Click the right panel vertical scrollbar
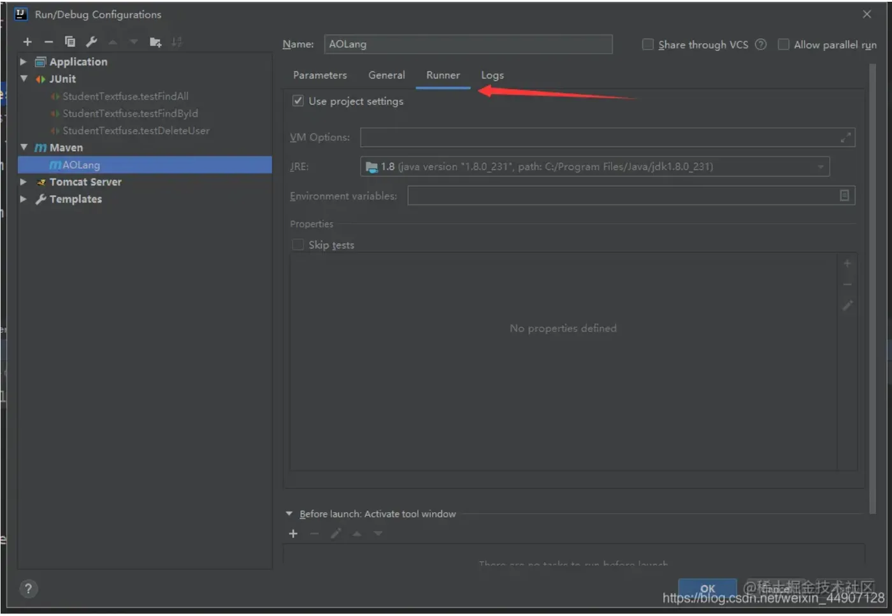Viewport: 892px width, 616px height. coord(872,288)
